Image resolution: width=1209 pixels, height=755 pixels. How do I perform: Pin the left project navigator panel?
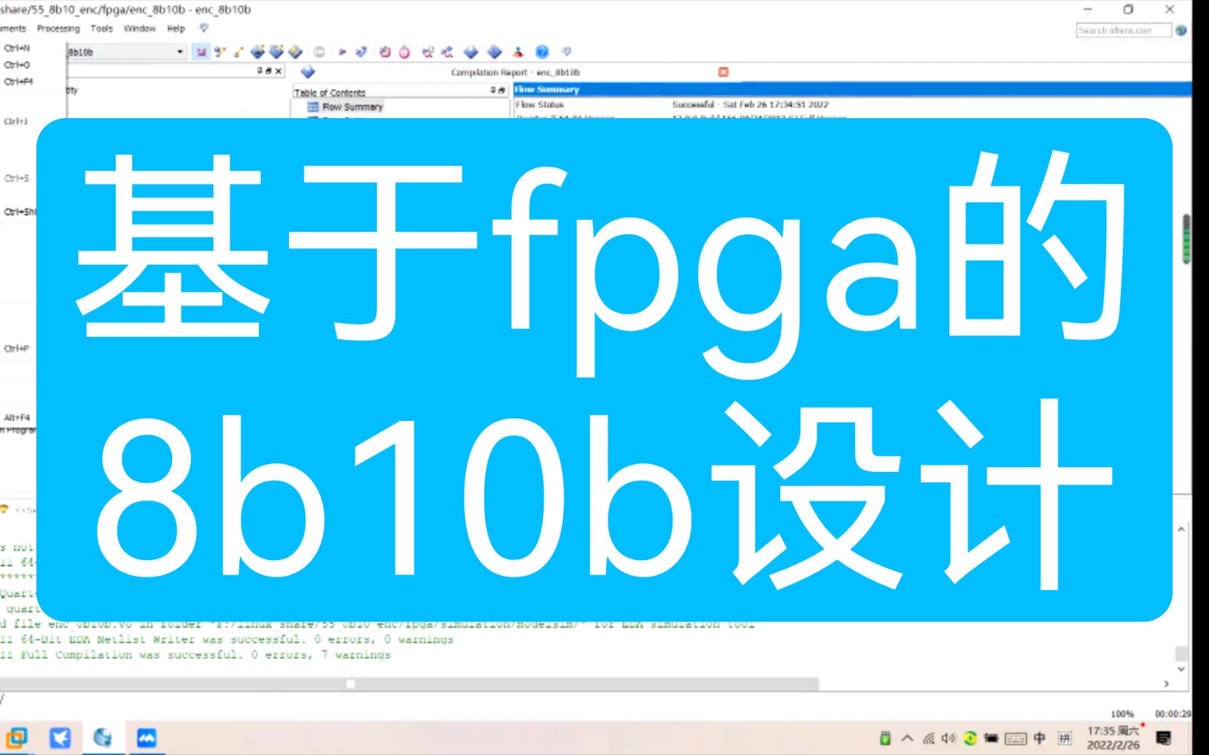pos(260,71)
